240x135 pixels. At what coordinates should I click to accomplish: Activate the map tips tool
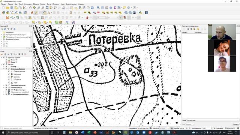click(124, 7)
